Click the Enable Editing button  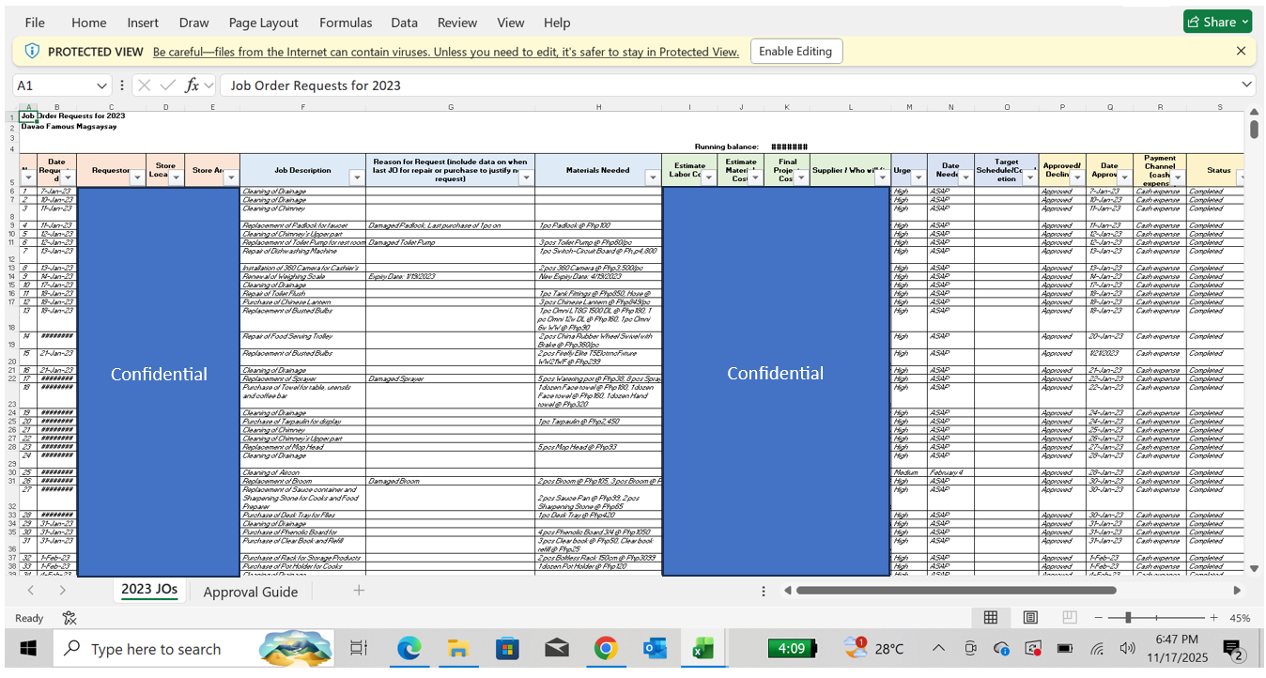795,52
